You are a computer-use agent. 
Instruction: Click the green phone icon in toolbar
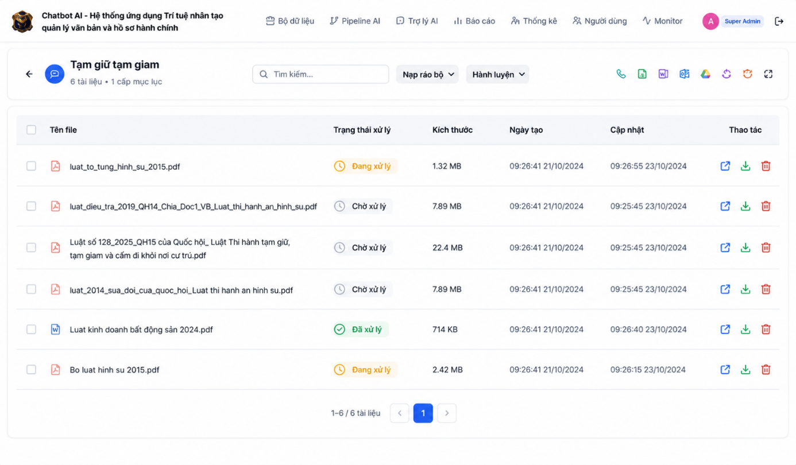621,74
